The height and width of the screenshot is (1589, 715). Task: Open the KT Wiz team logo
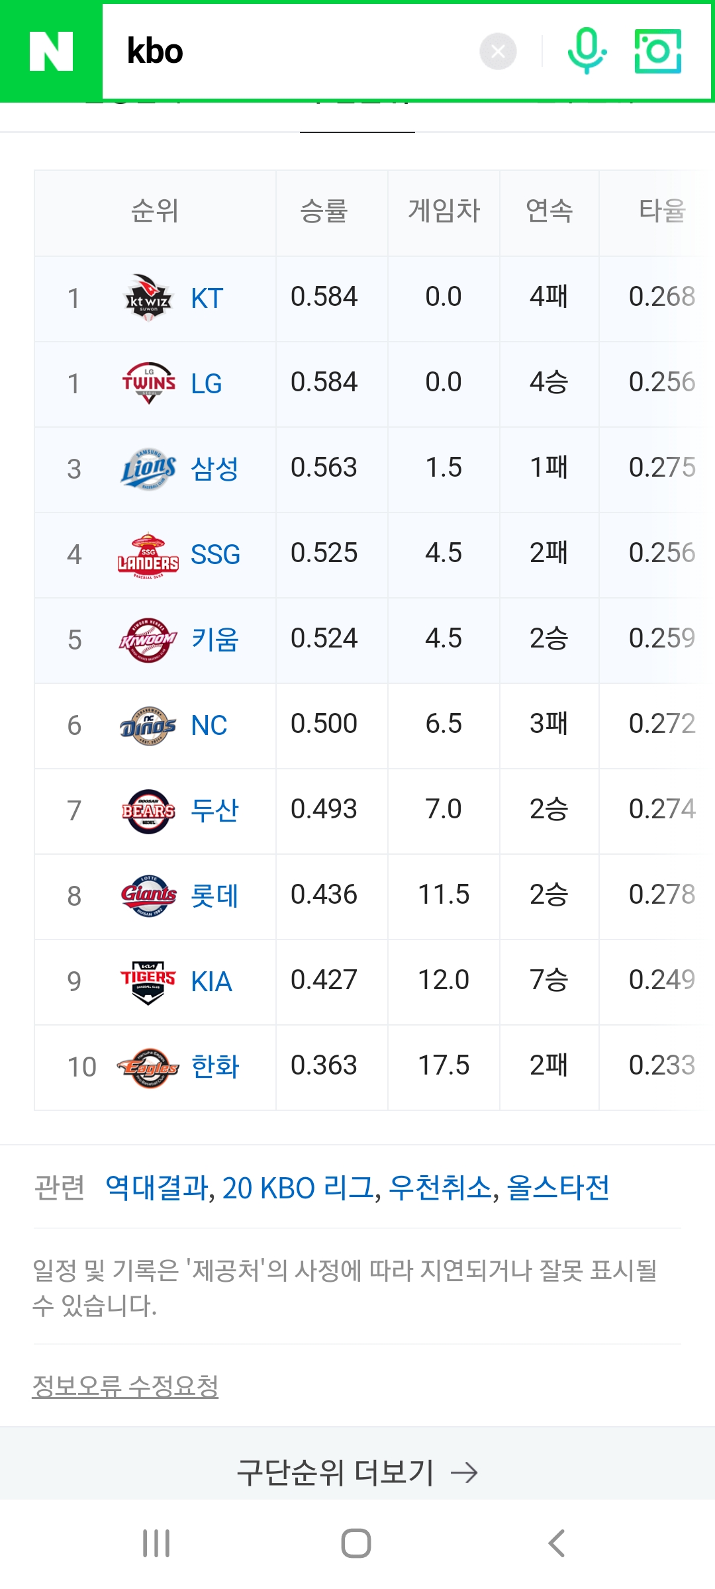click(148, 298)
